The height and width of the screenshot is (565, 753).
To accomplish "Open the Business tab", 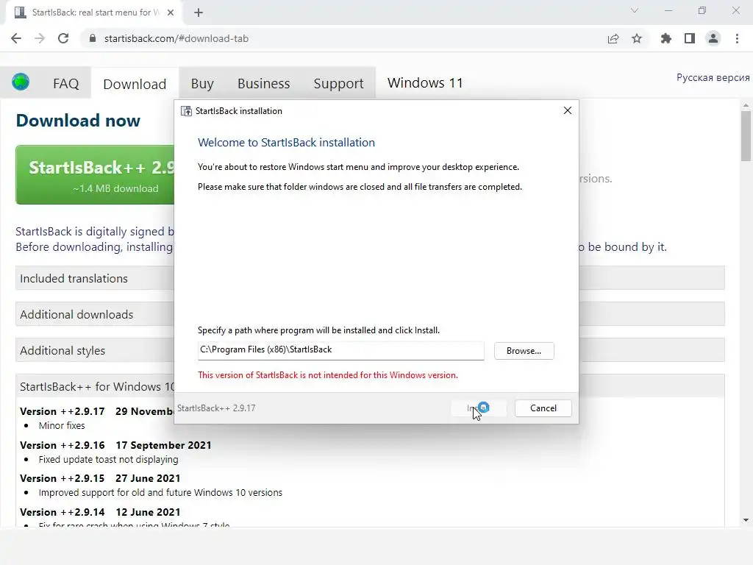I will tap(264, 84).
